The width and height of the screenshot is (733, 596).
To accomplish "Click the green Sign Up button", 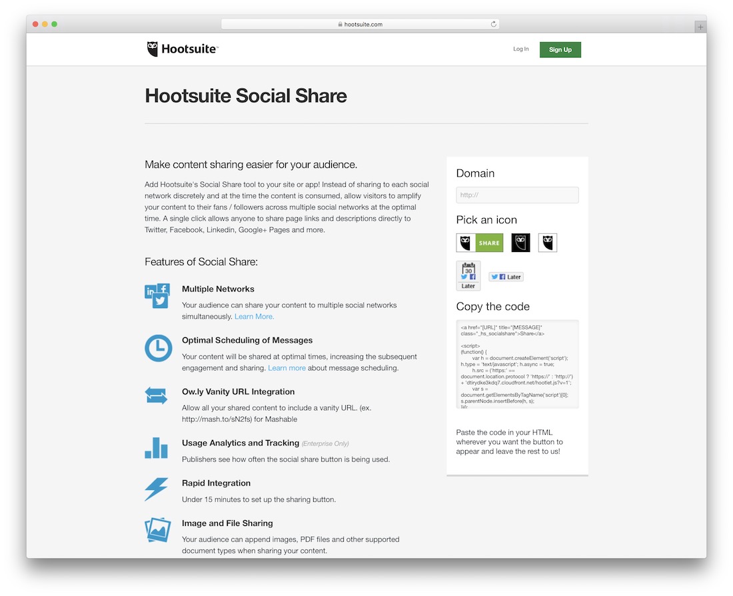I will pyautogui.click(x=560, y=49).
